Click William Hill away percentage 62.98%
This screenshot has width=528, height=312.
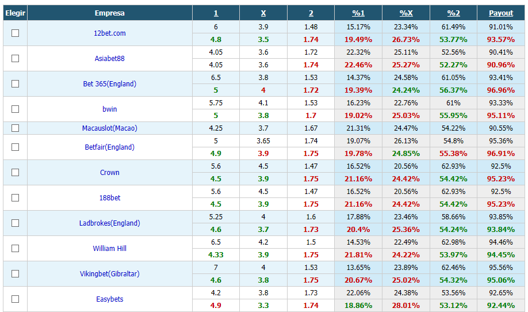pyautogui.click(x=454, y=242)
